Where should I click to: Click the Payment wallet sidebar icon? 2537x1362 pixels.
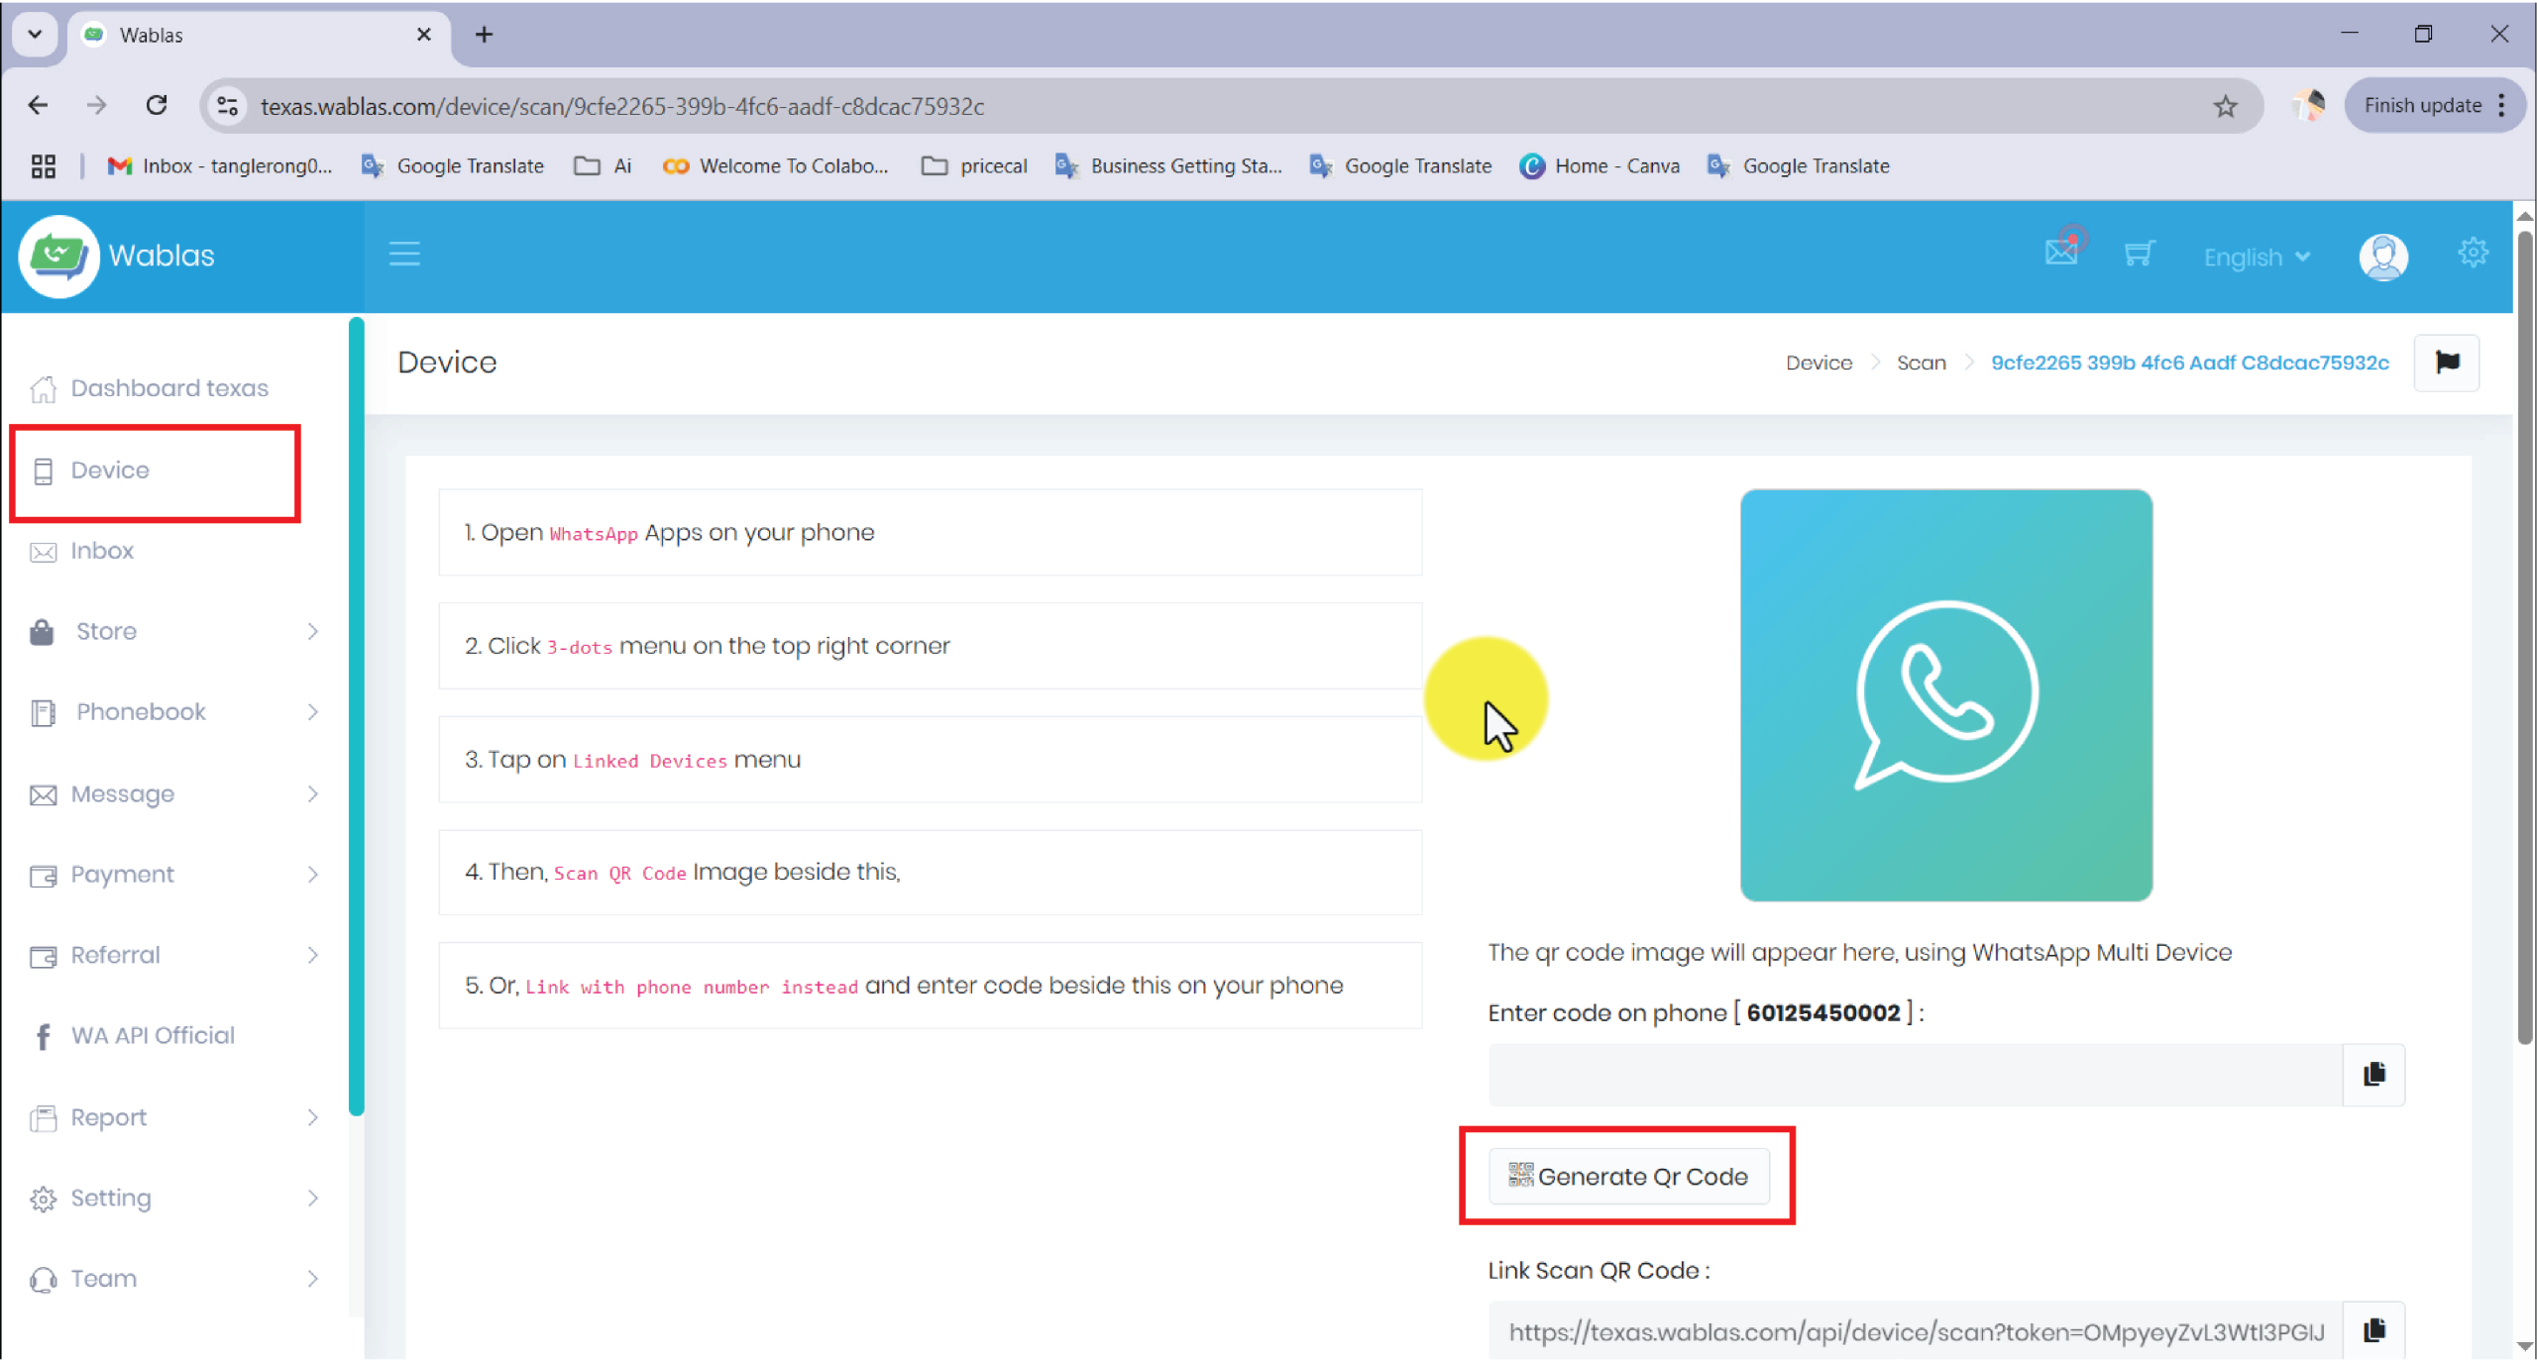click(x=43, y=877)
